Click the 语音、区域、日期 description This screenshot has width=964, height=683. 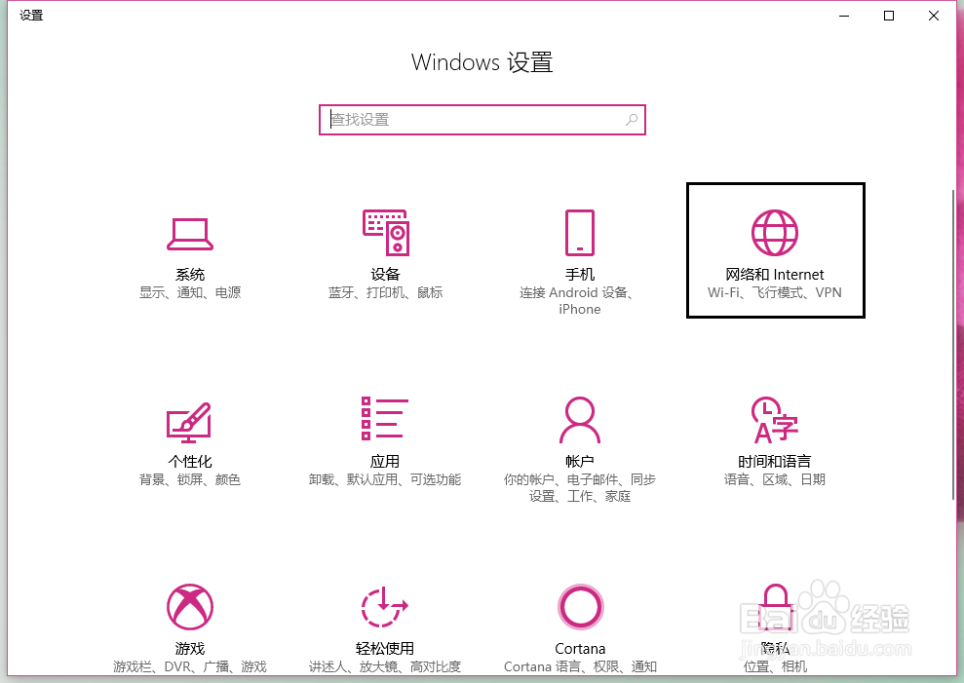pyautogui.click(x=775, y=479)
